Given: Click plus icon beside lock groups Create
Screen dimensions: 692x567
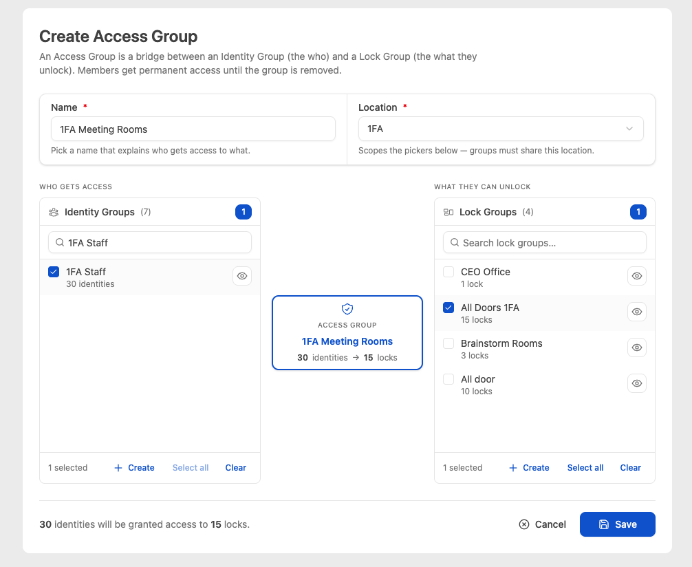Looking at the screenshot, I should point(513,468).
